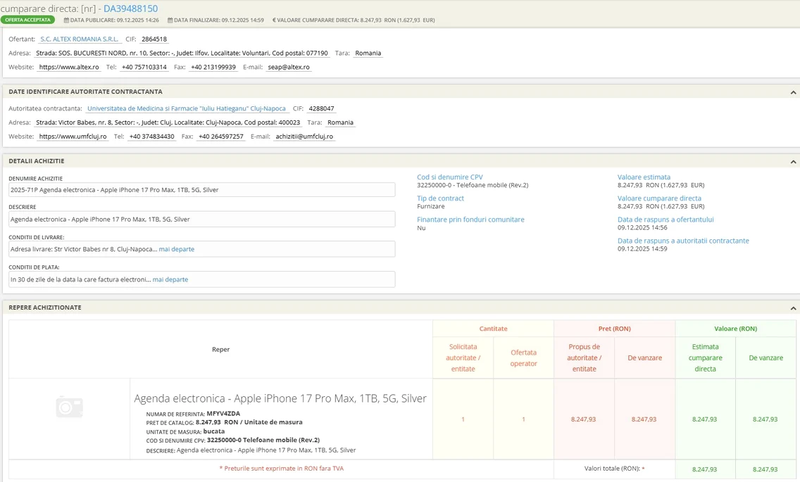Click authority CIF value 4288047
The height and width of the screenshot is (482, 800).
[x=321, y=108]
